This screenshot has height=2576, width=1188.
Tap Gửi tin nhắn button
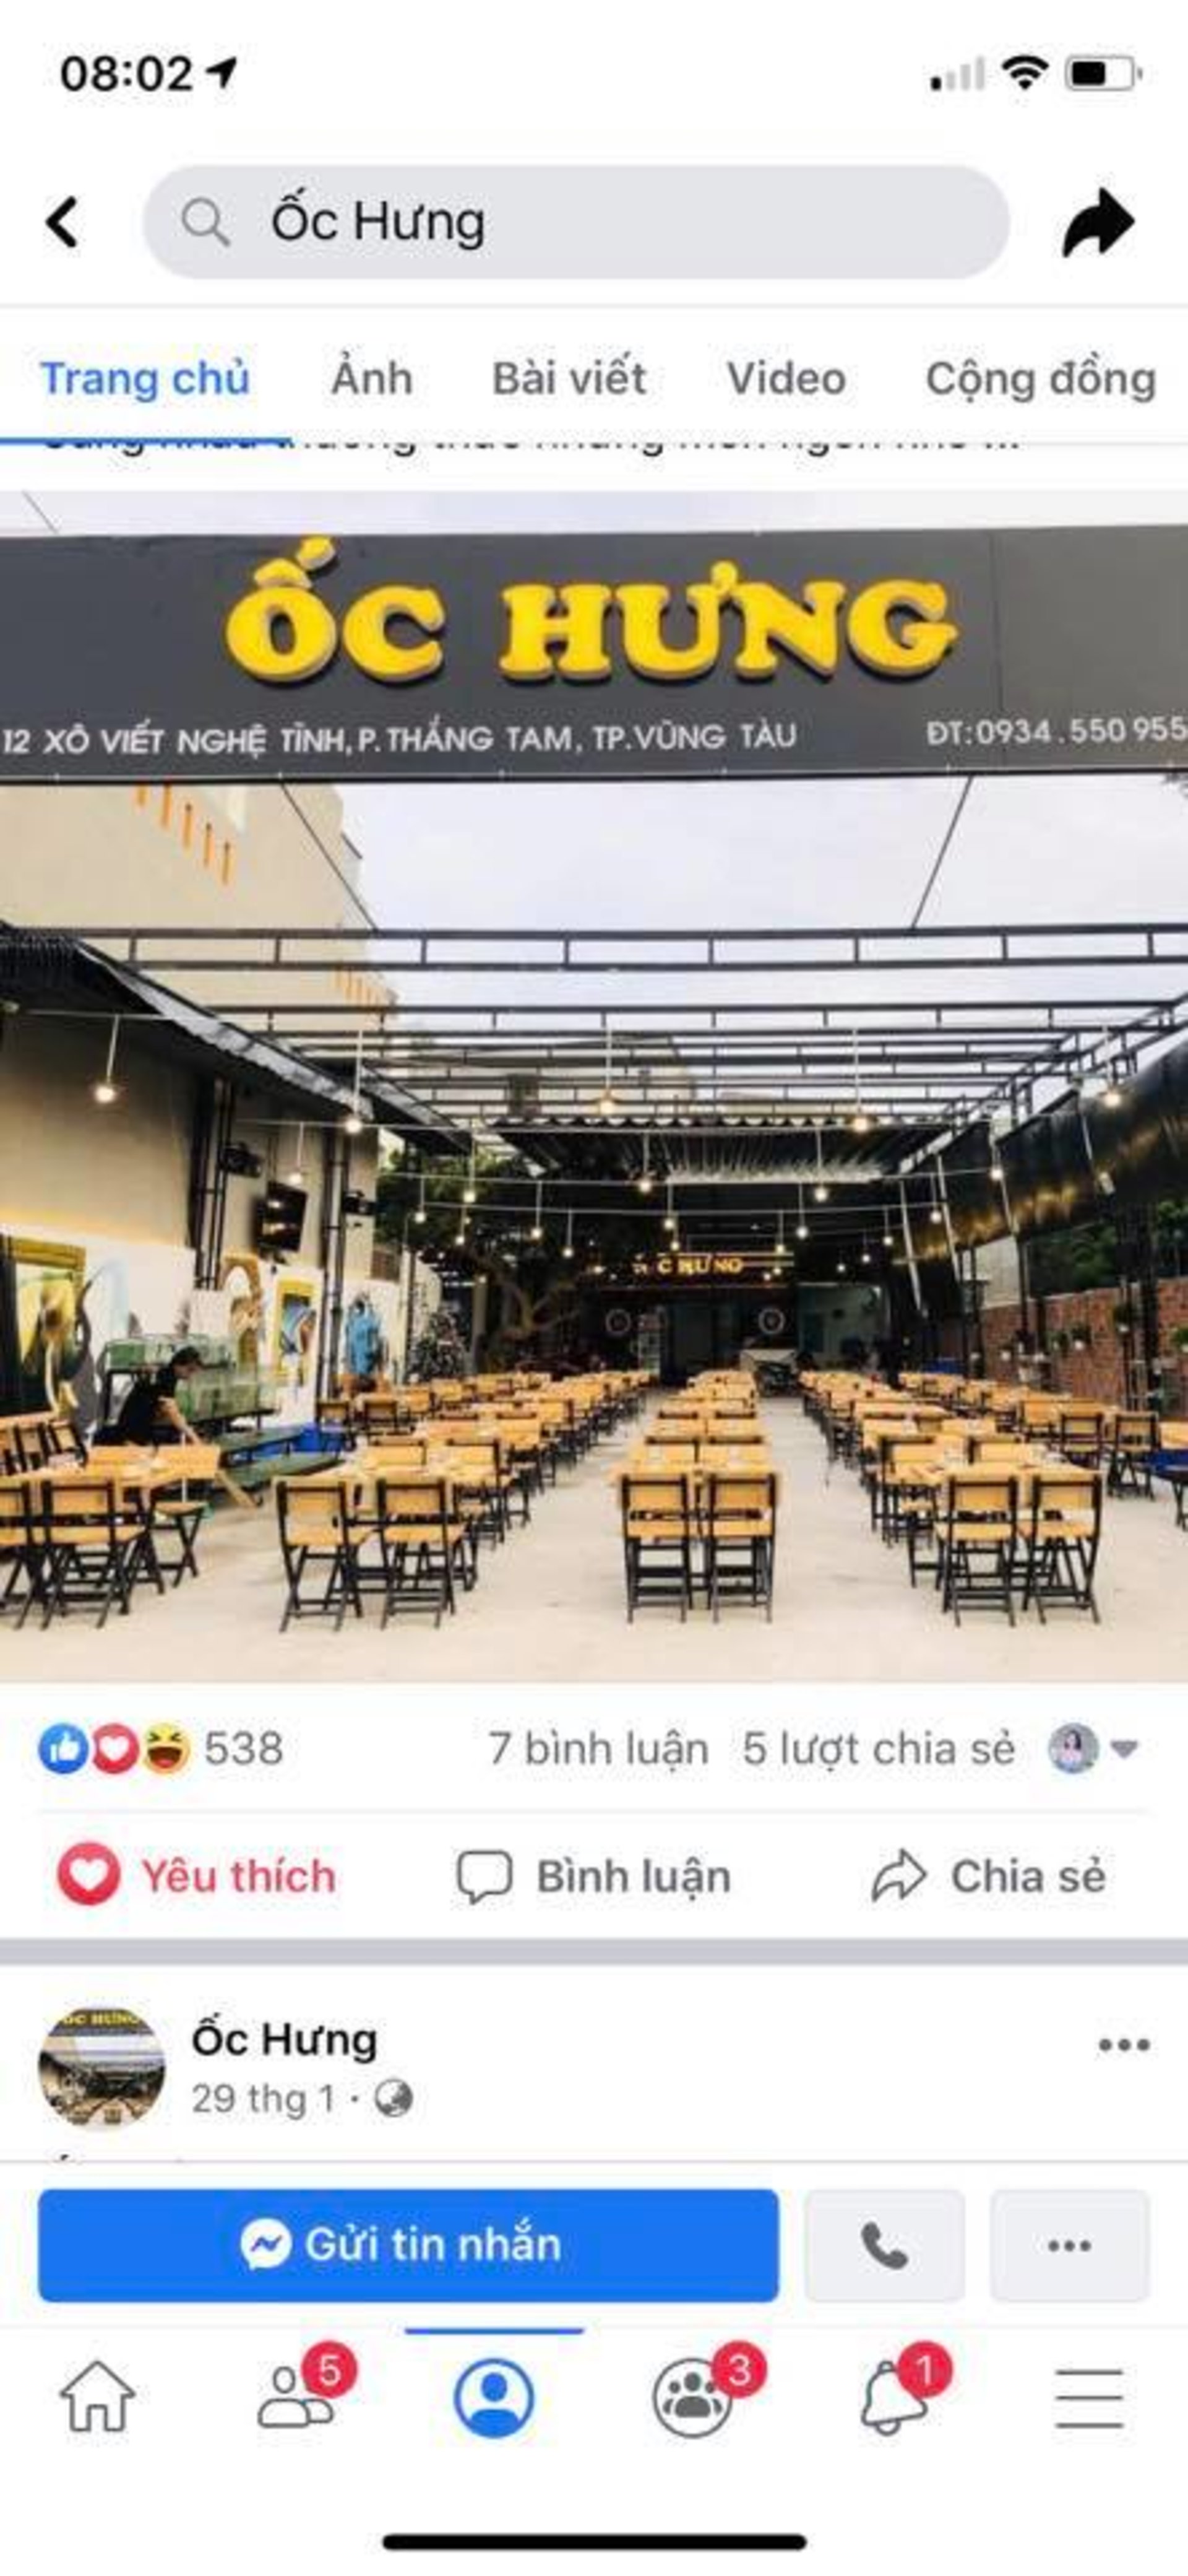[408, 2245]
